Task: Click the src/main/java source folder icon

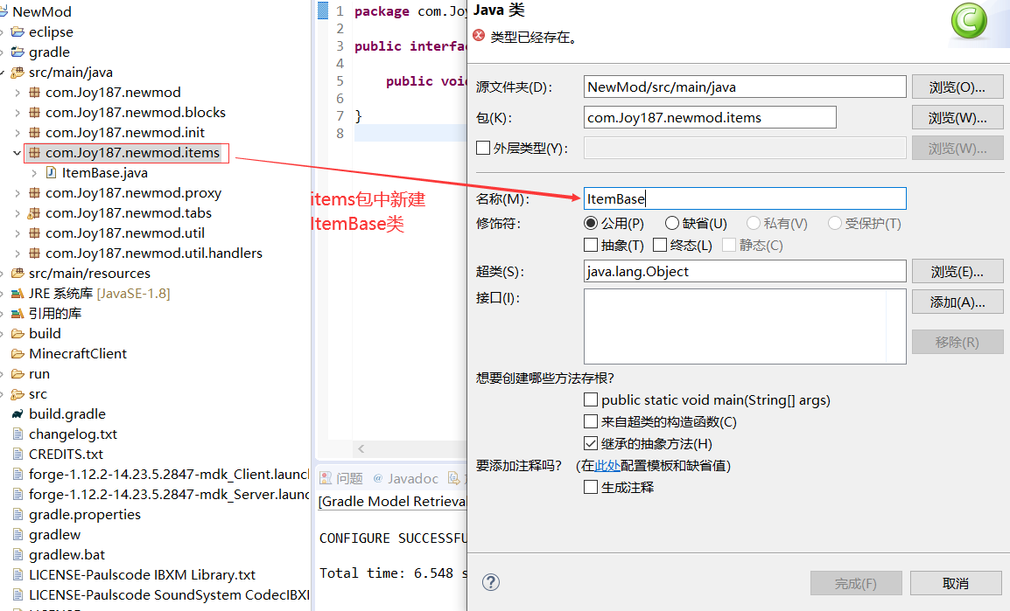Action: pos(17,72)
